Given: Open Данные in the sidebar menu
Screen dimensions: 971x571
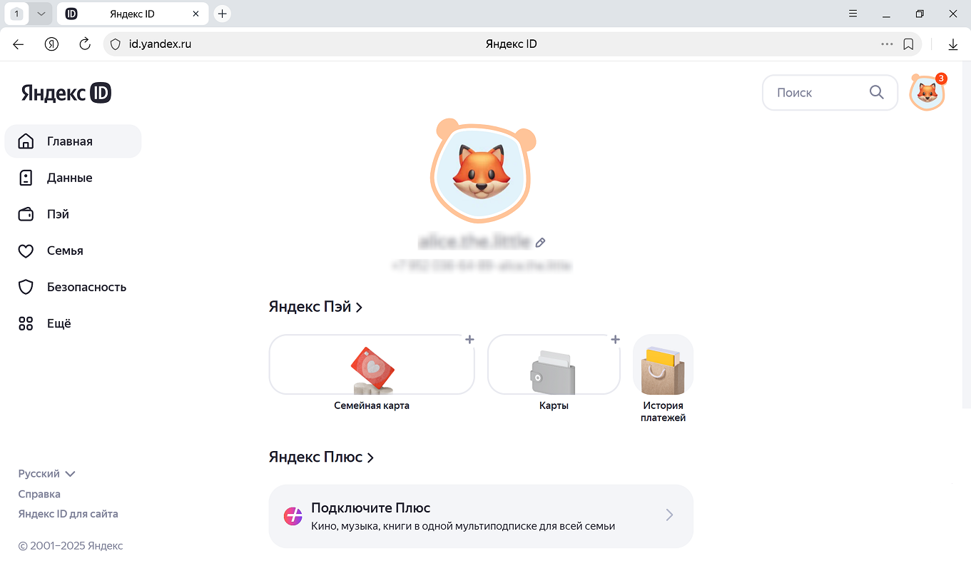Looking at the screenshot, I should tap(69, 178).
